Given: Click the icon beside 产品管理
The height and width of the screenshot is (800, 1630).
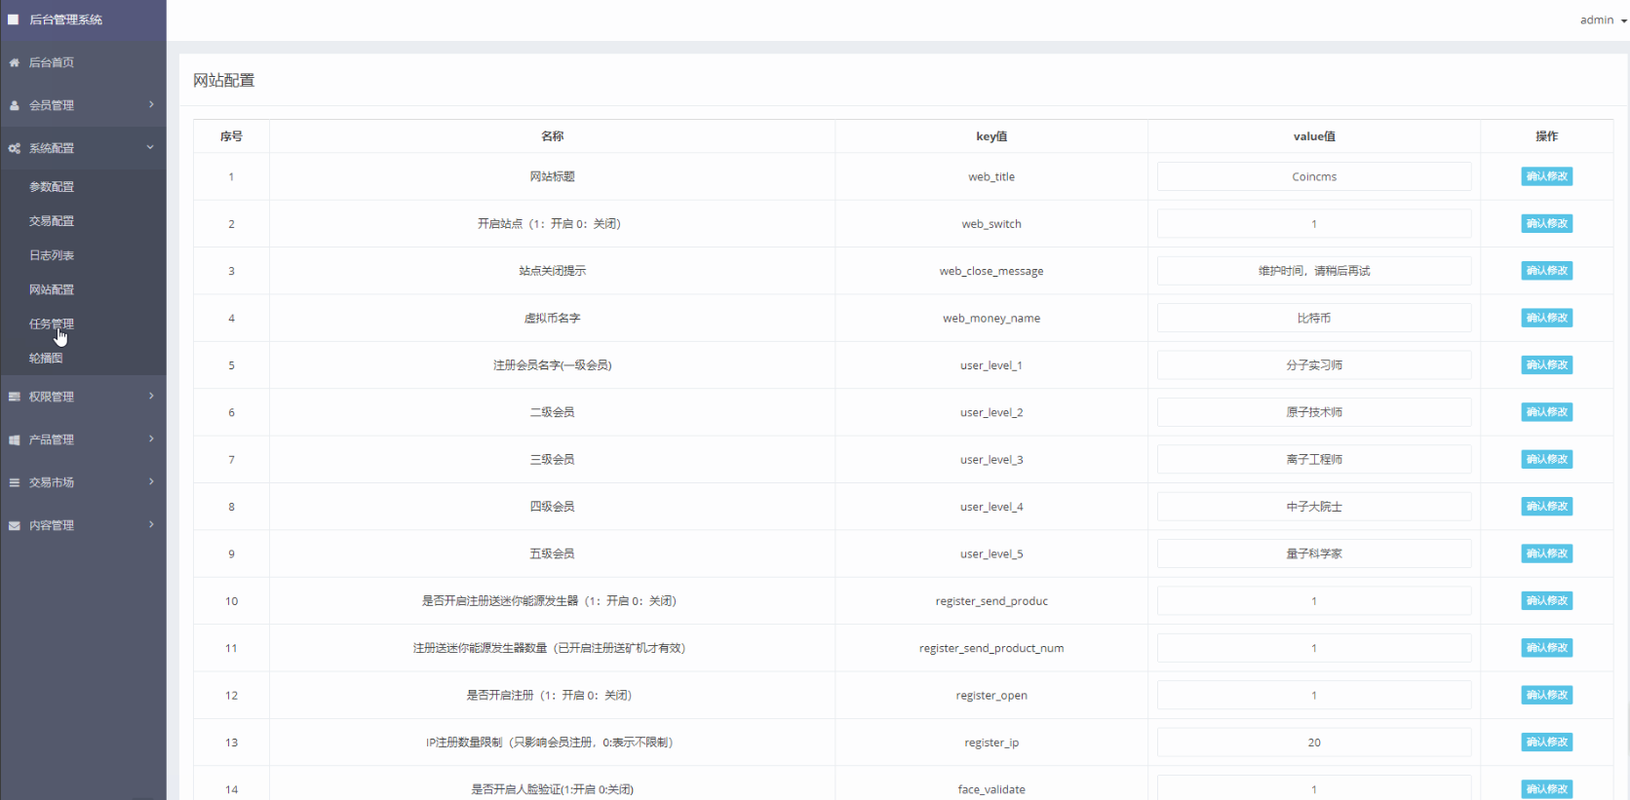Looking at the screenshot, I should click(14, 439).
